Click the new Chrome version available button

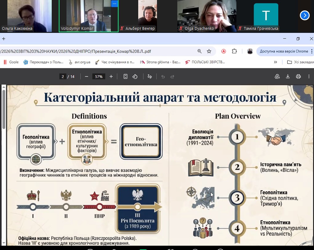(x=284, y=51)
